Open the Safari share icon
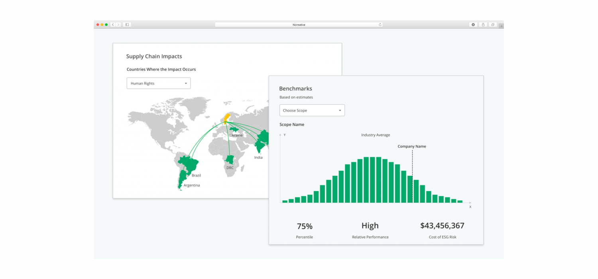Image resolution: width=598 pixels, height=279 pixels. click(x=483, y=25)
